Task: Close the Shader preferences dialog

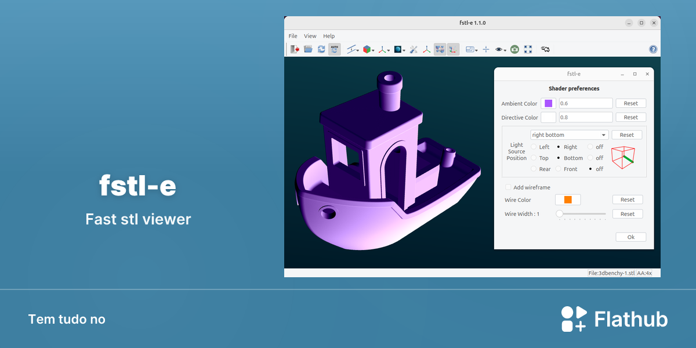Action: 647,74
